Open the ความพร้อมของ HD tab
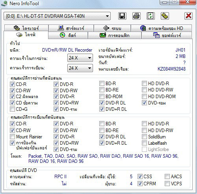 [x=162, y=28]
